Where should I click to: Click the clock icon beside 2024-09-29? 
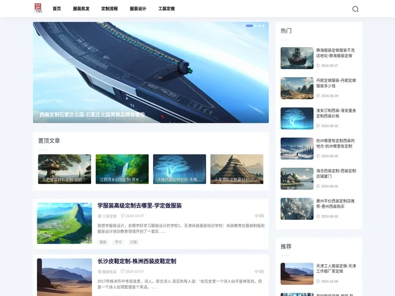click(318, 95)
